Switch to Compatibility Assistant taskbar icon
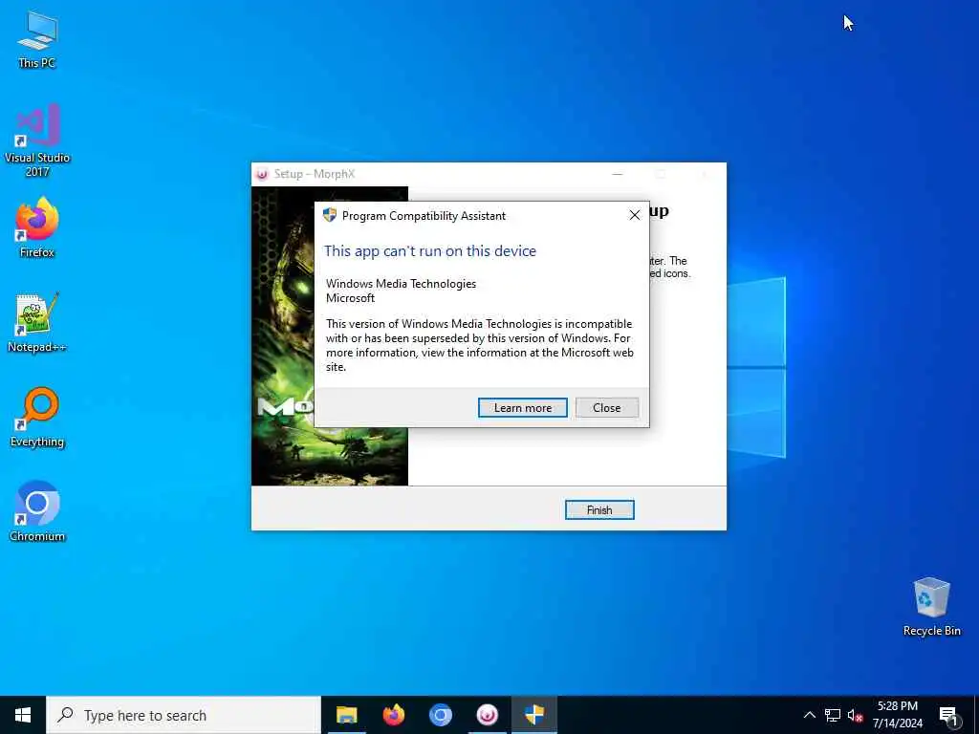 click(534, 715)
